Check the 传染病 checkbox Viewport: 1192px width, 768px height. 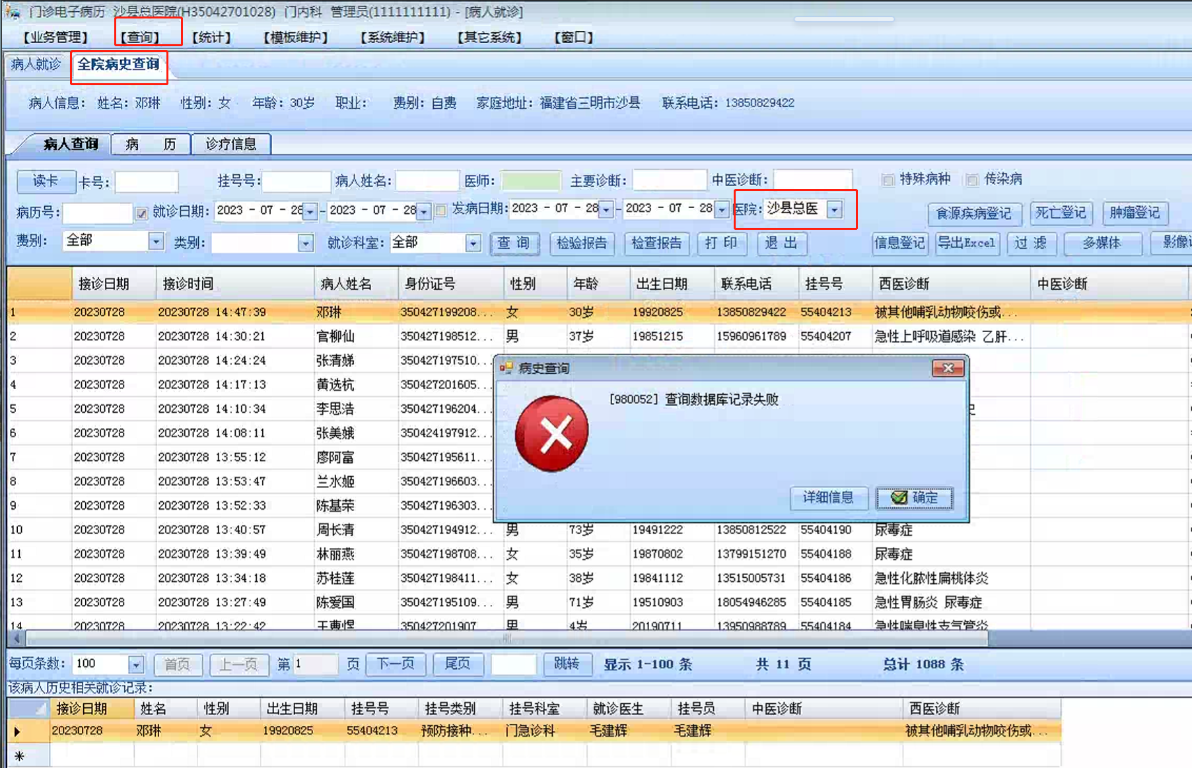tap(972, 180)
